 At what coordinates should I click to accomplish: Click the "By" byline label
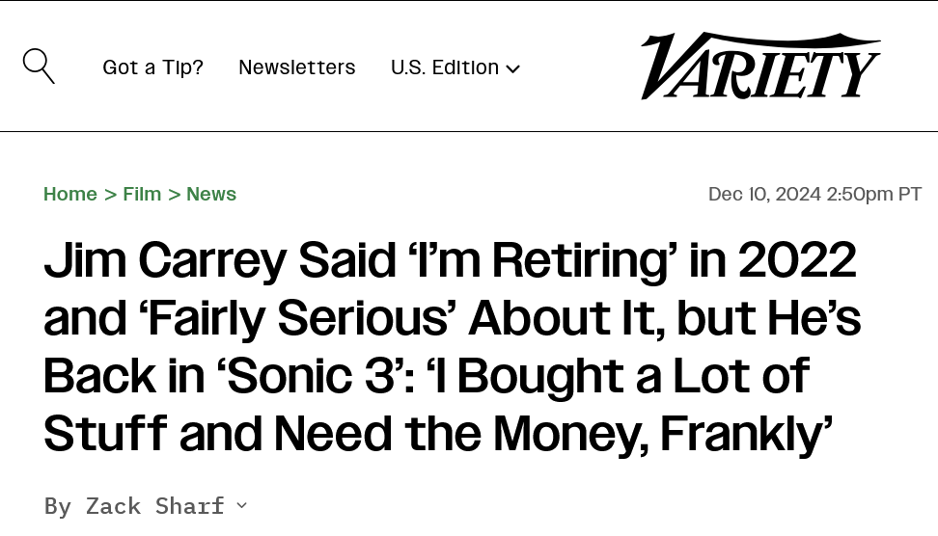coord(57,505)
